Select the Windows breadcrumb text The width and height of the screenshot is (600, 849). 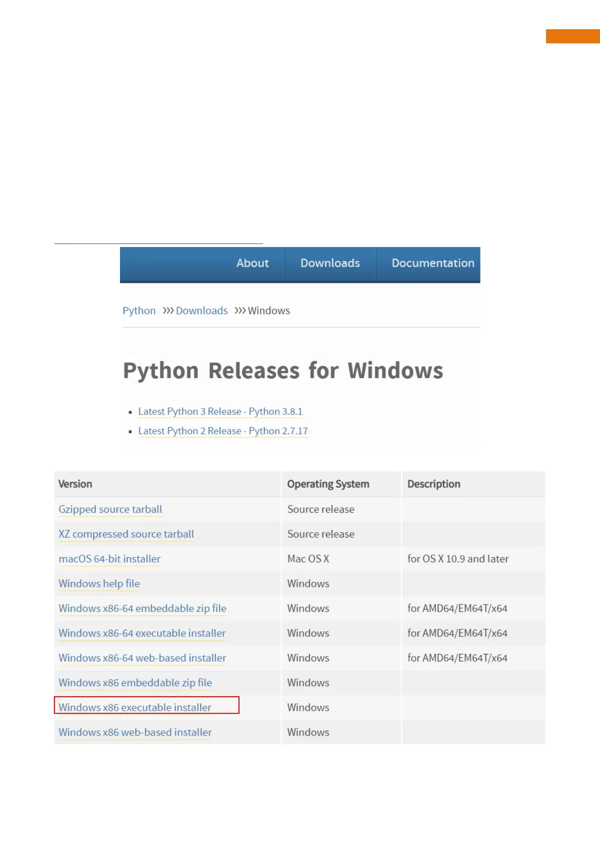269,311
